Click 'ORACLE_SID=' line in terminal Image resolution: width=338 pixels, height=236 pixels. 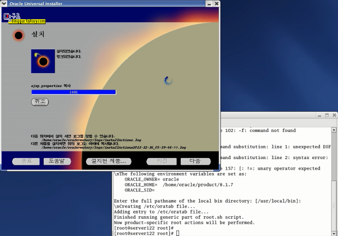(139, 190)
